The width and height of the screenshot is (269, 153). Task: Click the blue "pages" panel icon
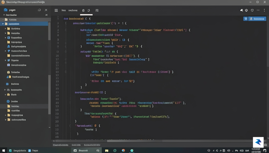[x=6, y=10]
